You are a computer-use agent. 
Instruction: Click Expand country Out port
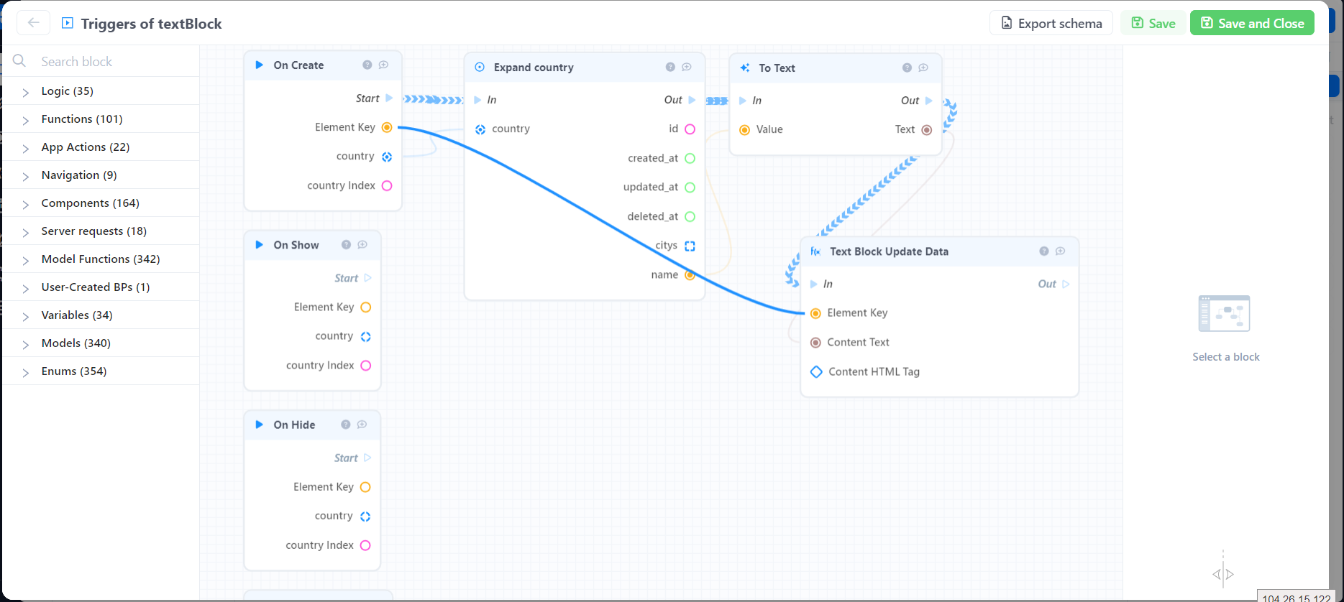tap(692, 100)
